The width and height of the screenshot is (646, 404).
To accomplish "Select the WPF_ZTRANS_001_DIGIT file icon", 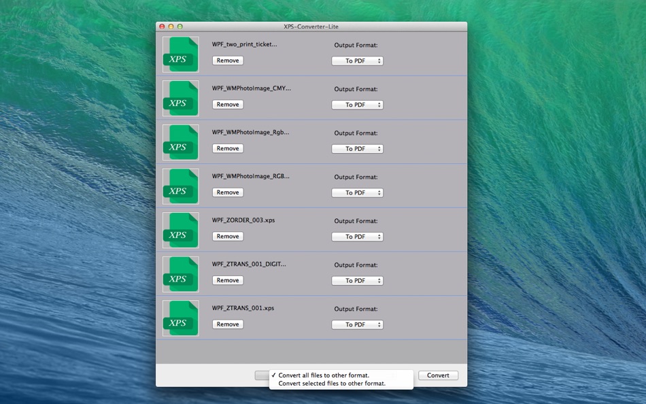I will [x=180, y=274].
